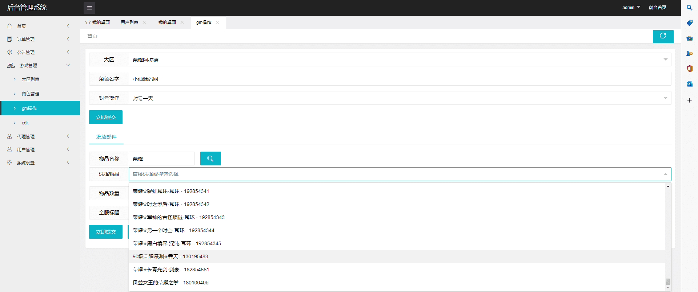
Task: Expand the 系统设置 chevron
Action: pos(68,163)
